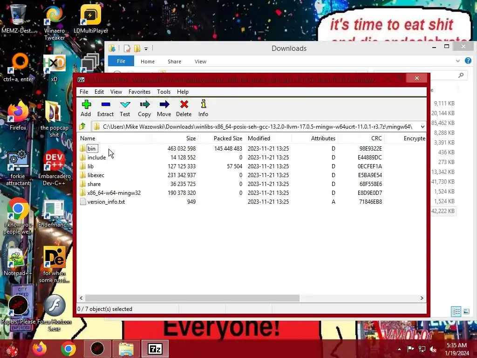This screenshot has height=358, width=477.
Task: Expand the ribbon chevron in Downloads window
Action: 457,61
